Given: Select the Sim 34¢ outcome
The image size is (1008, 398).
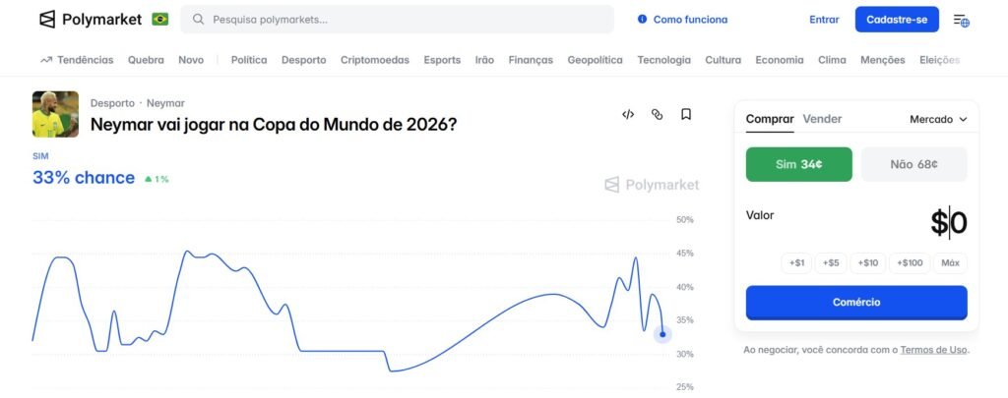Looking at the screenshot, I should coord(797,164).
